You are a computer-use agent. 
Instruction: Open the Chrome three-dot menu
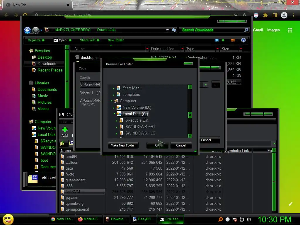[294, 15]
